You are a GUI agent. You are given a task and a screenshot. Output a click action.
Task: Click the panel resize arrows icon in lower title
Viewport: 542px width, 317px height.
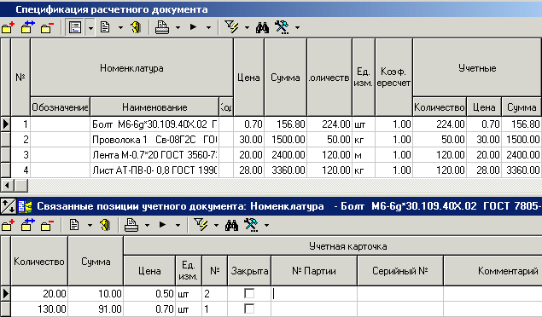[8, 206]
